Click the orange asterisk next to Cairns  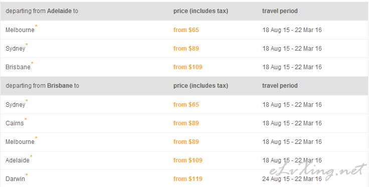pyautogui.click(x=26, y=119)
